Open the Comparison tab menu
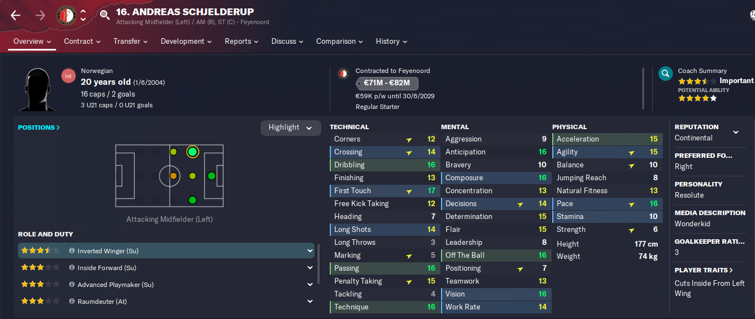 pos(339,42)
